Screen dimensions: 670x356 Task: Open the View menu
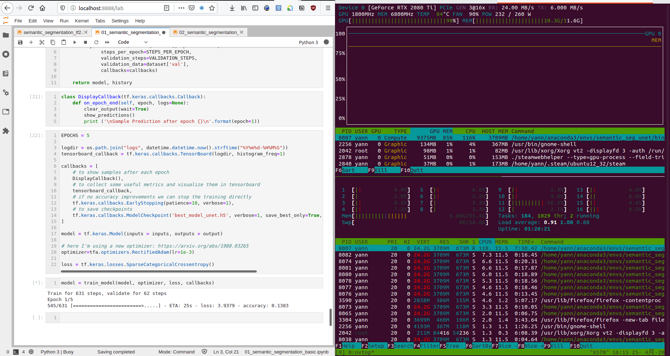48,21
